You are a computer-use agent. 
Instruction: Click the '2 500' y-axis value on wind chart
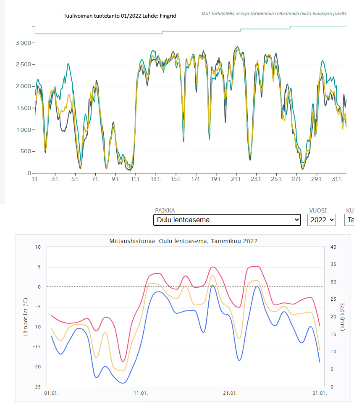24,64
